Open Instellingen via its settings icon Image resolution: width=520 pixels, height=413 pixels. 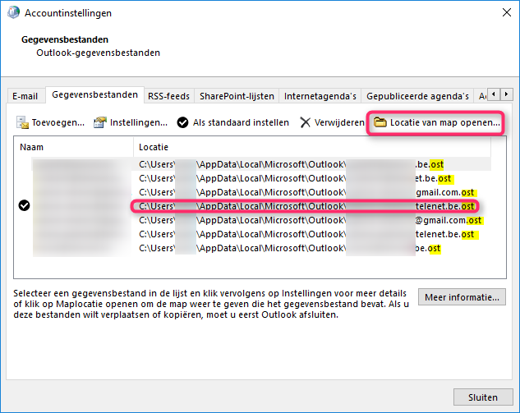click(100, 122)
